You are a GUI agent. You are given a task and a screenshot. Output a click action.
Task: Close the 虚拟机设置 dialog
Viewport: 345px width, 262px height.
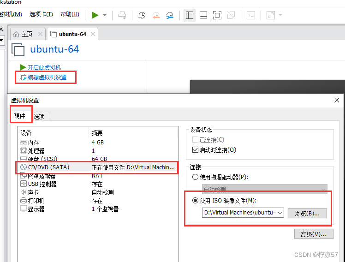click(336, 100)
